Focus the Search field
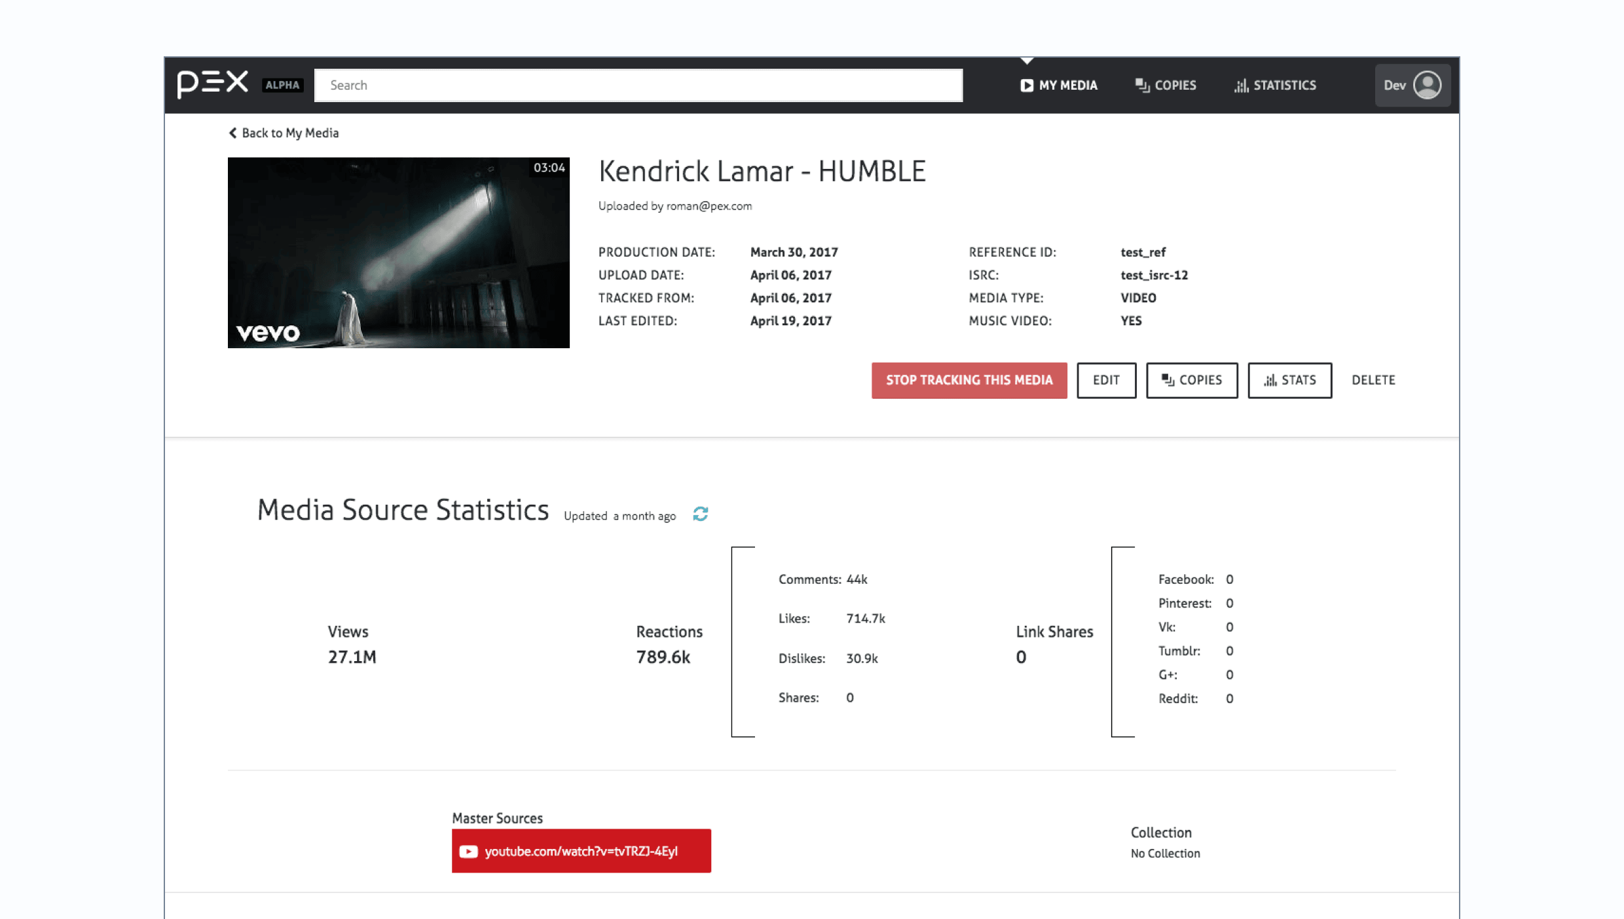Screen dimensions: 1624x919 pos(638,85)
